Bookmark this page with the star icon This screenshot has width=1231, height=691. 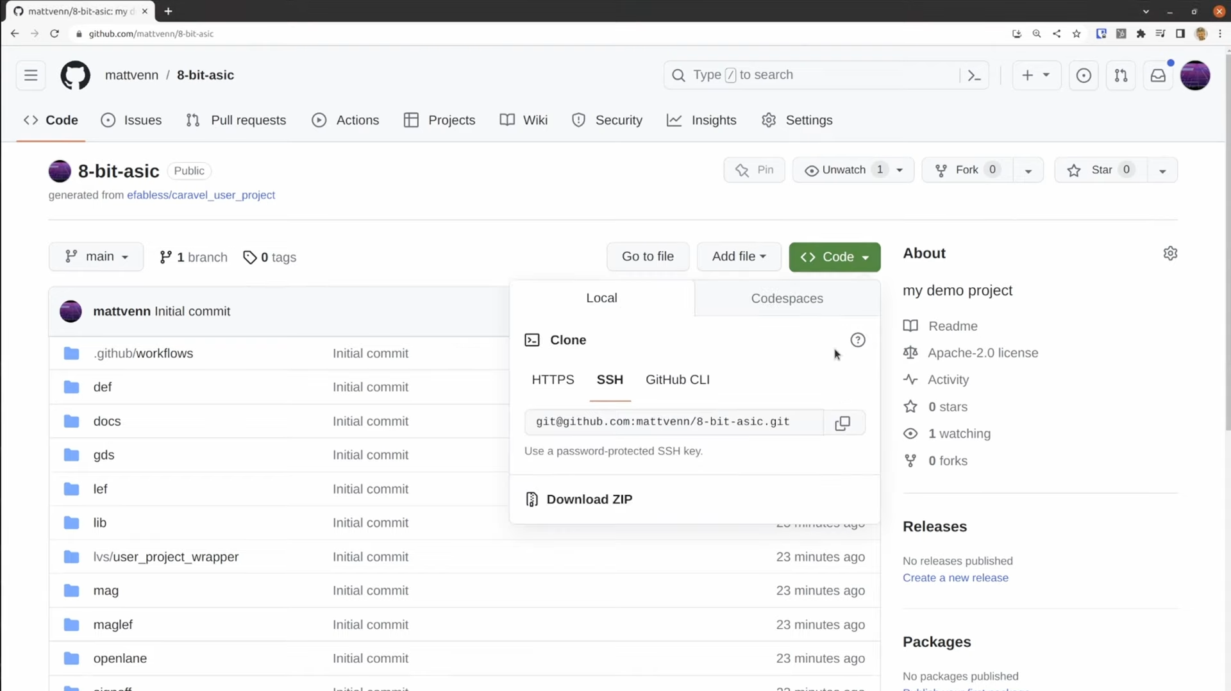coord(1076,33)
